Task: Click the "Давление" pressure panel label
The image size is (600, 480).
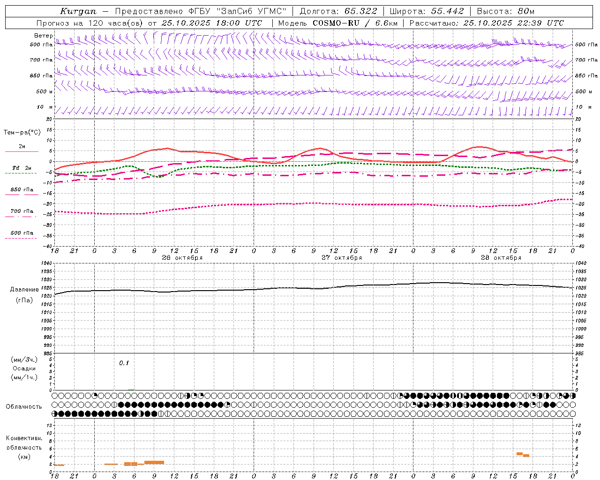Action: (24, 290)
